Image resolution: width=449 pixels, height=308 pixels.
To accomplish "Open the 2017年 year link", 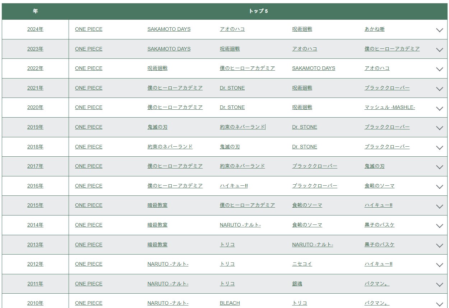I will click(x=35, y=166).
